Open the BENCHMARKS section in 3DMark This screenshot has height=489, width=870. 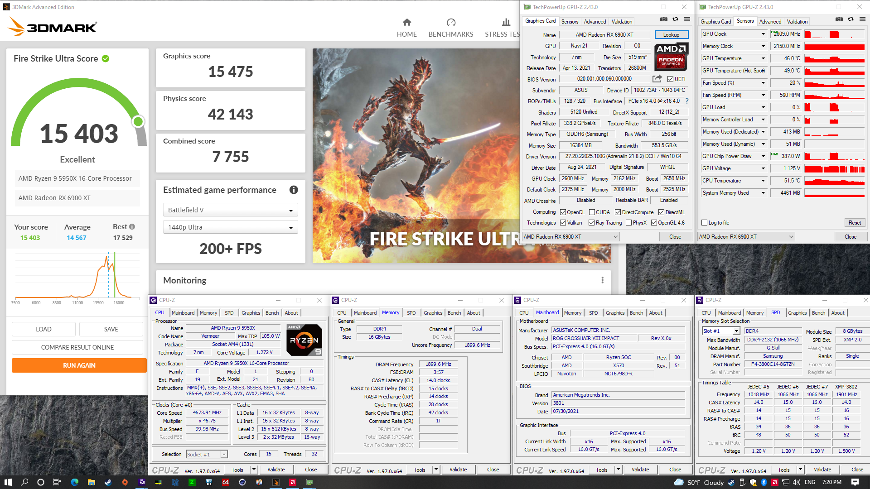450,28
